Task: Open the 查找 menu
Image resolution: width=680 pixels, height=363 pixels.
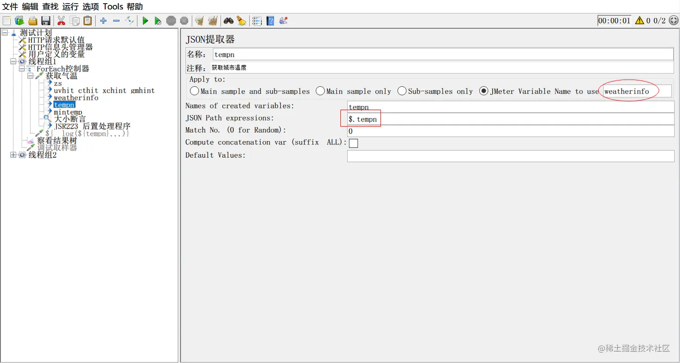Action: (x=50, y=7)
